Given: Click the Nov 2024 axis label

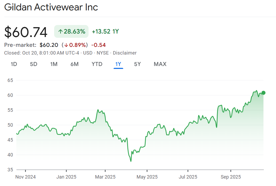Looking at the screenshot, I should (x=26, y=177).
